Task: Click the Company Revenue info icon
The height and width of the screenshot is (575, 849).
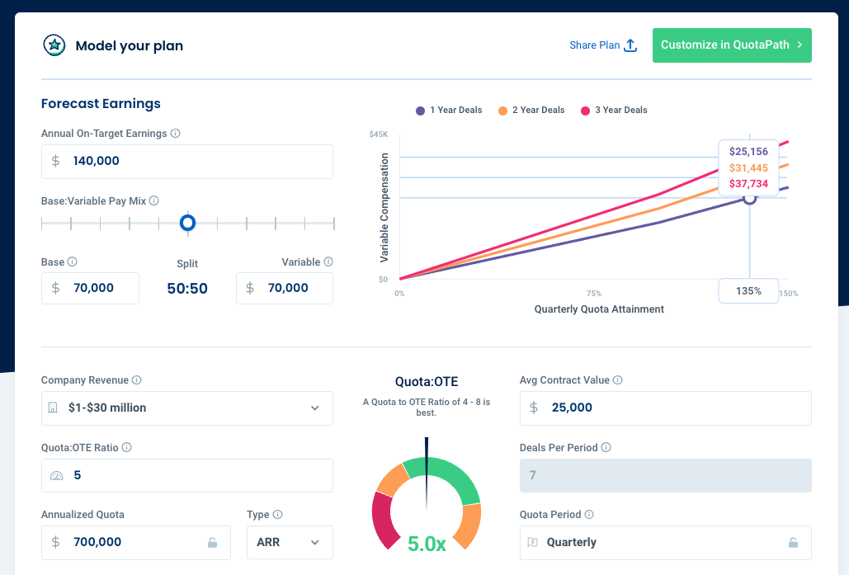Action: pos(136,380)
